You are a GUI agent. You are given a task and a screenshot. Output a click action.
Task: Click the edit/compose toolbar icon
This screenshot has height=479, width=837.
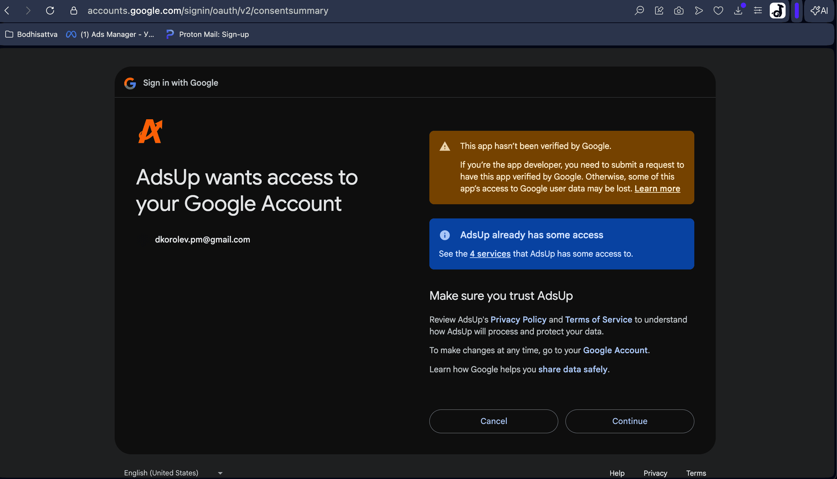point(659,11)
